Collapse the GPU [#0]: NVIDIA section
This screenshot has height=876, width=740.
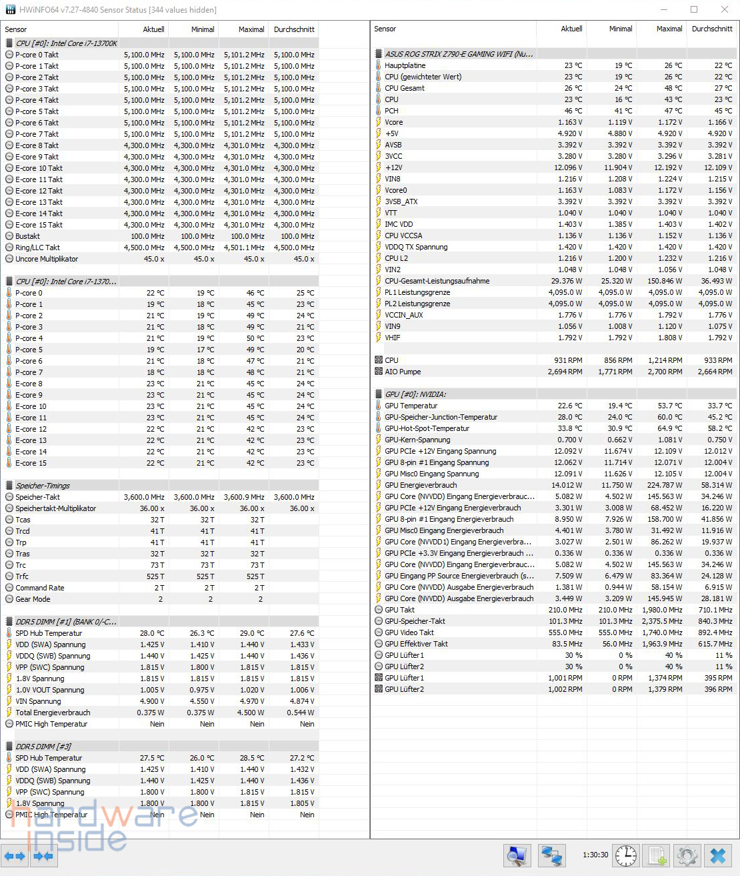tap(415, 394)
